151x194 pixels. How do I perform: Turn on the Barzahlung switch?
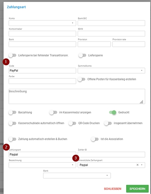12,113
